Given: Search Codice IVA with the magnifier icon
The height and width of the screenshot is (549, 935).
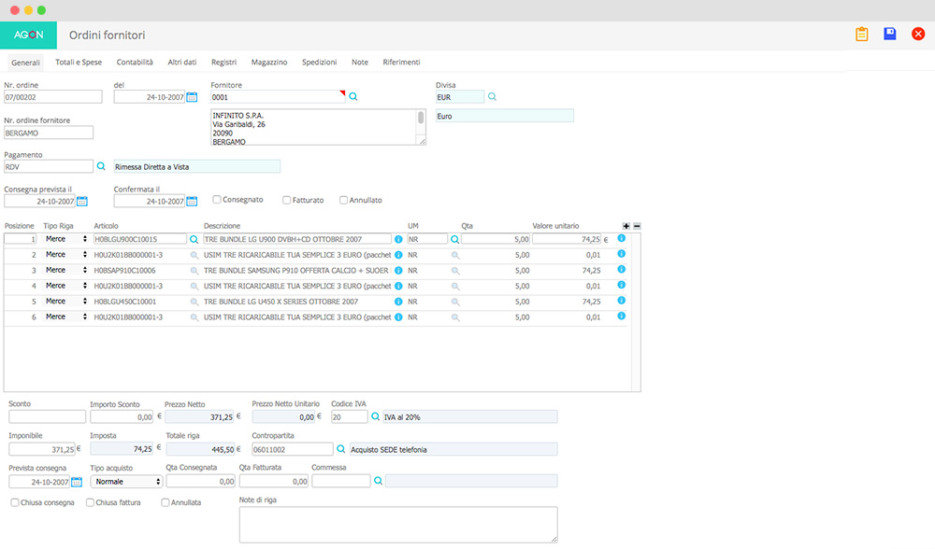Looking at the screenshot, I should (x=376, y=416).
